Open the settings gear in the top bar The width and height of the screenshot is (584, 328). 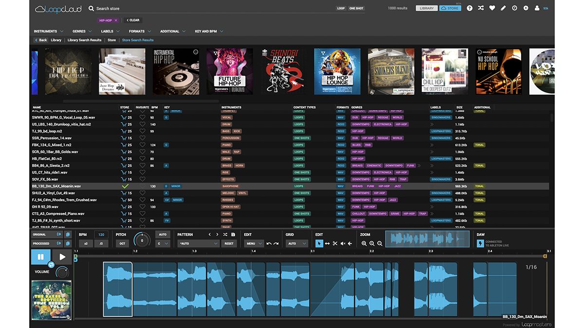coord(526,8)
